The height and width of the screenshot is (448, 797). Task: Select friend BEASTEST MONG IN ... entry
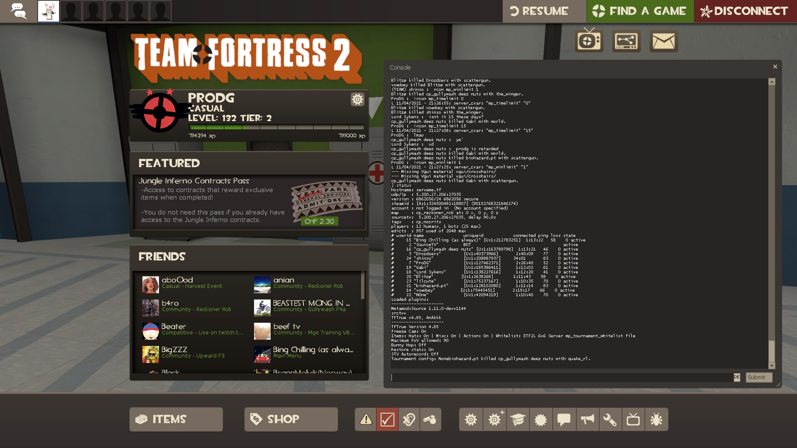(x=305, y=308)
